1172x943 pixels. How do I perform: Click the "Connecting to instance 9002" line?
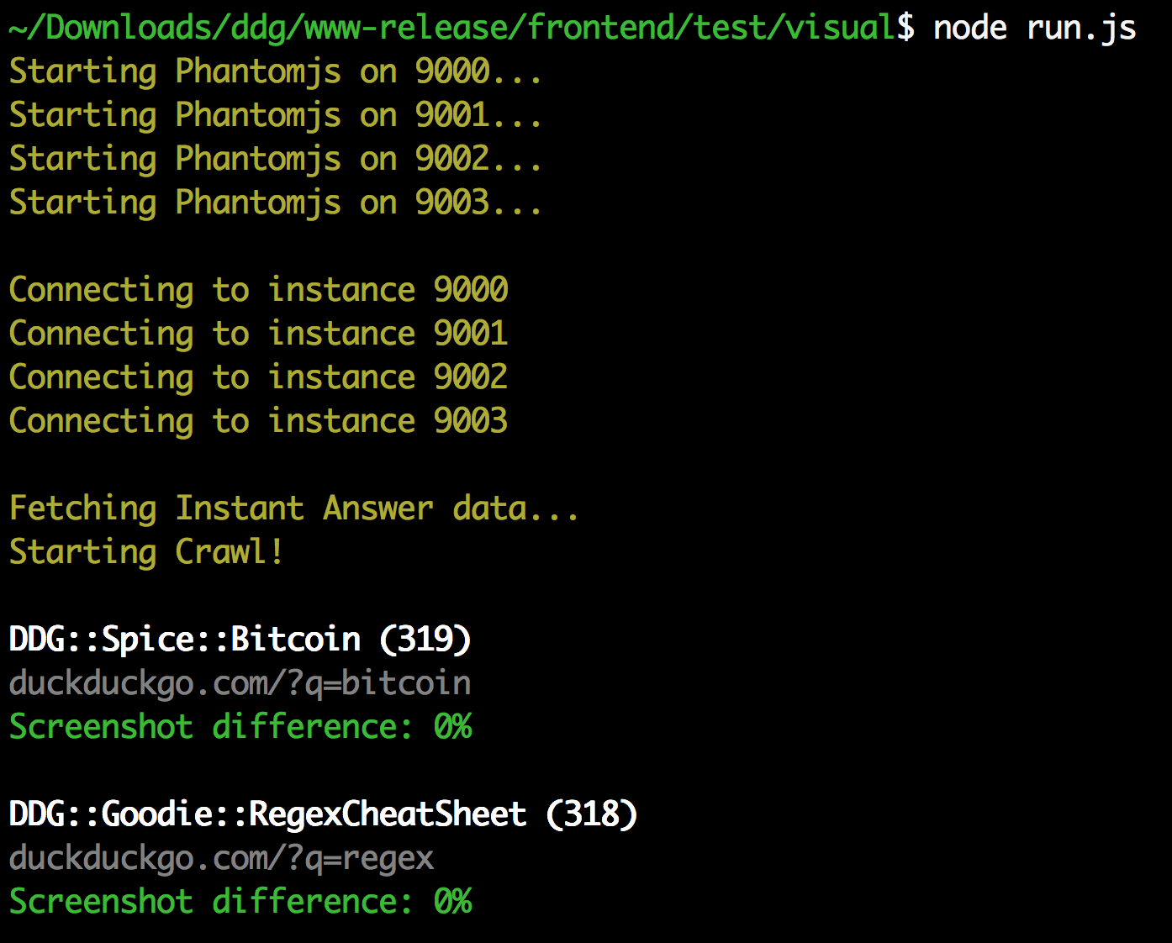pos(258,378)
